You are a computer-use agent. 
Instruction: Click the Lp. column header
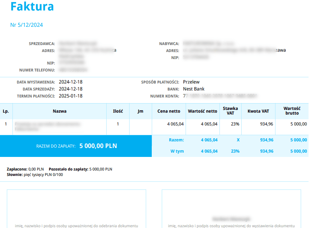tap(6, 111)
